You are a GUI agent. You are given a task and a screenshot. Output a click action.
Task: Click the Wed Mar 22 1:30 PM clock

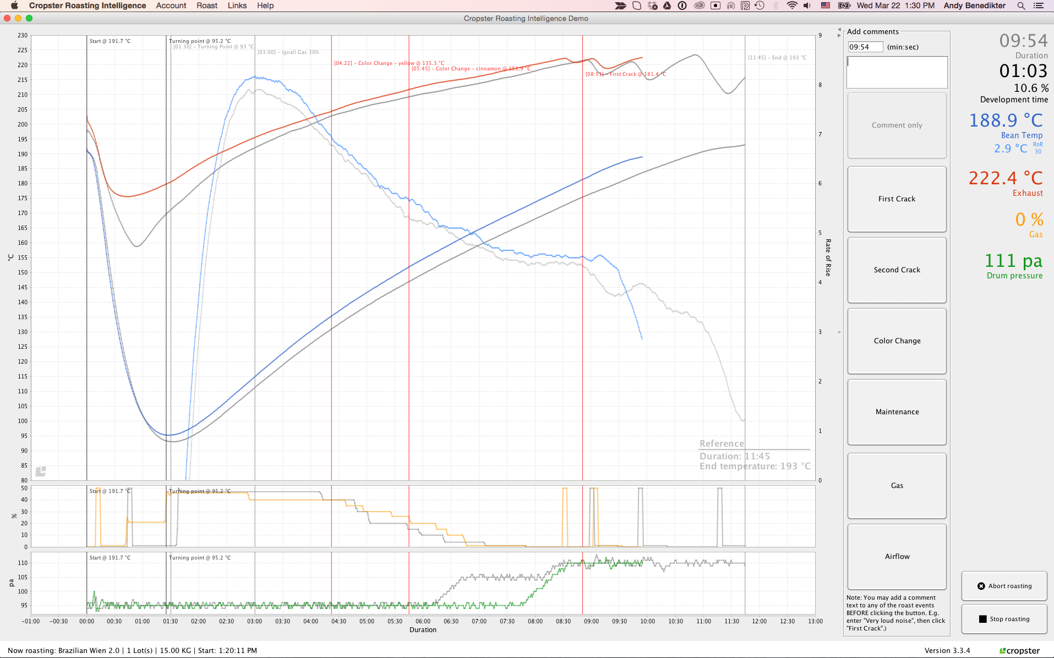pos(895,6)
